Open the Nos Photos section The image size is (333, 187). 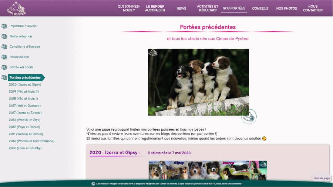(286, 8)
